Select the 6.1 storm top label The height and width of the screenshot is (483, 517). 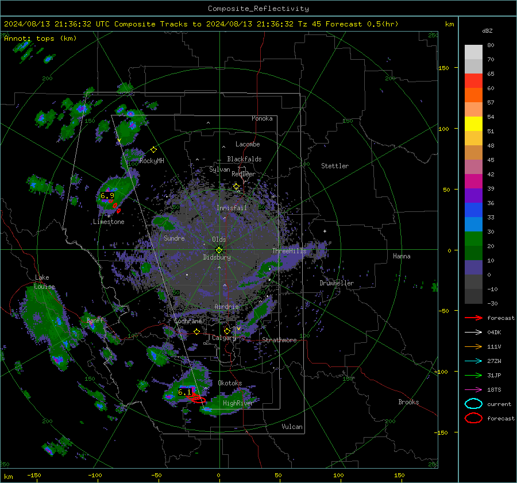pos(185,392)
